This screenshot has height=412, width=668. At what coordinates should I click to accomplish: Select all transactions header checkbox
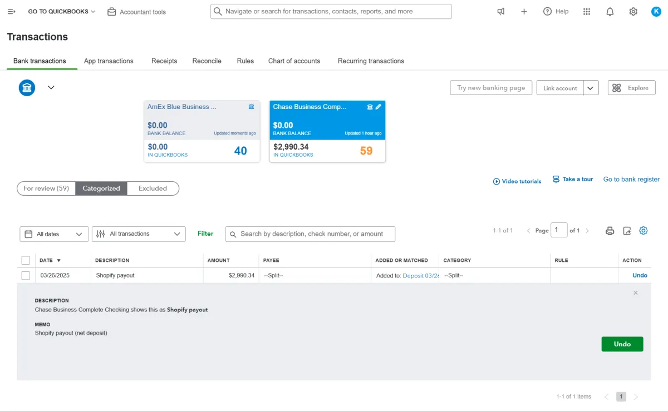tap(26, 260)
